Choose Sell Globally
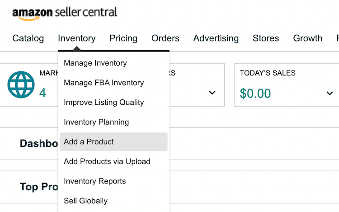 (x=85, y=201)
